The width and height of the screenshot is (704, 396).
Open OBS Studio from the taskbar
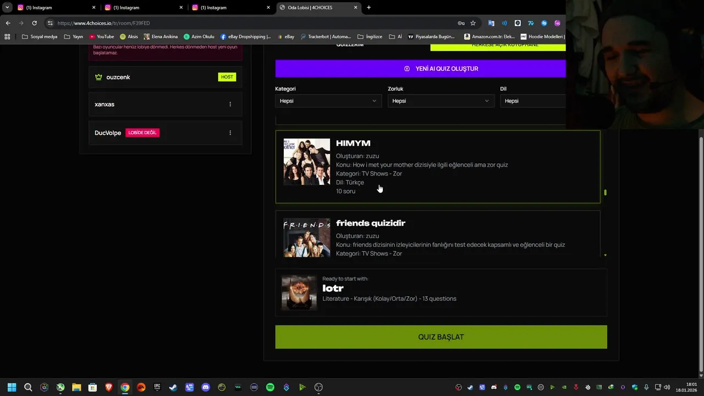tap(318, 387)
